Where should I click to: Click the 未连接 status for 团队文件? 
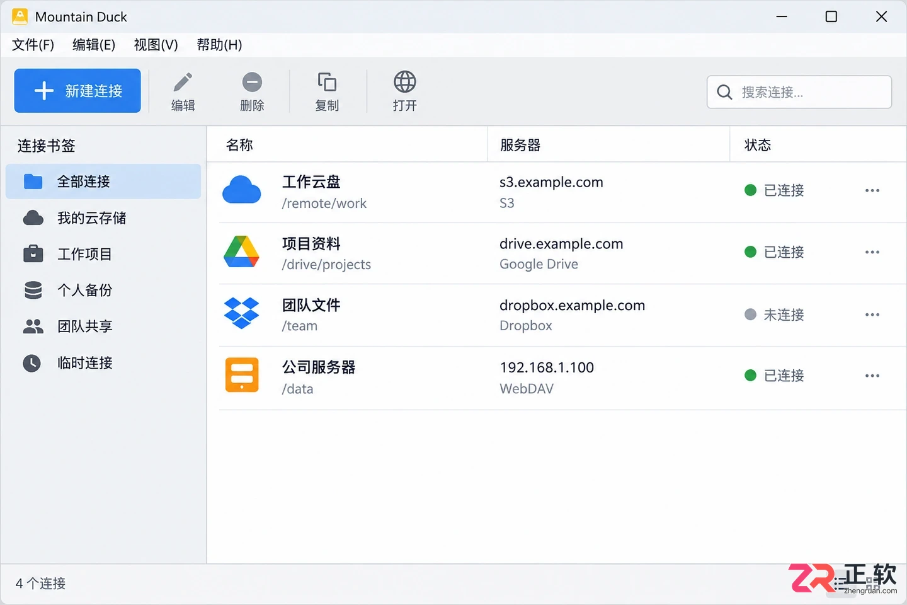(x=774, y=314)
